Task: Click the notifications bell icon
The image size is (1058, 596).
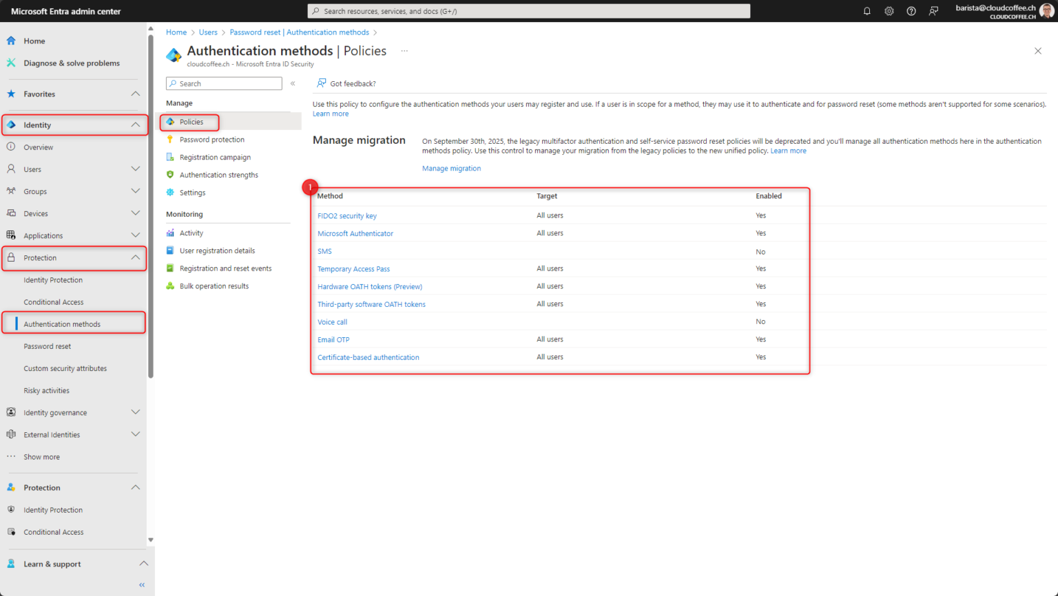Action: pos(867,11)
